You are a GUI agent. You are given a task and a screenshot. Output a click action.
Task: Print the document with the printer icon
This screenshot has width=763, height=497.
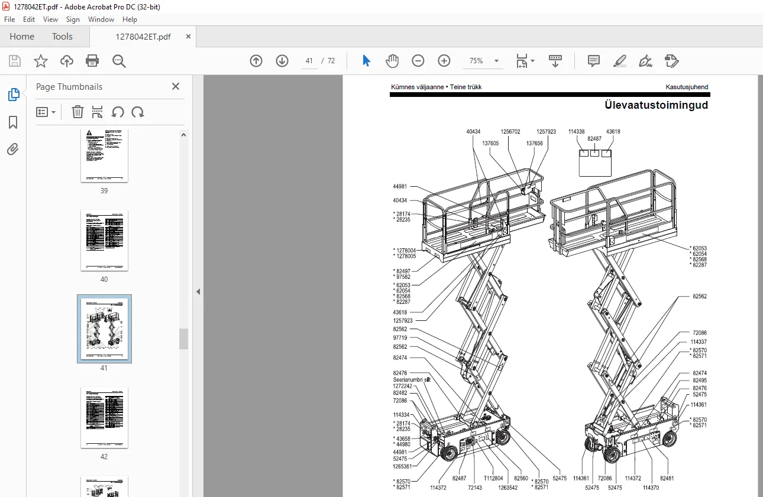pyautogui.click(x=92, y=61)
